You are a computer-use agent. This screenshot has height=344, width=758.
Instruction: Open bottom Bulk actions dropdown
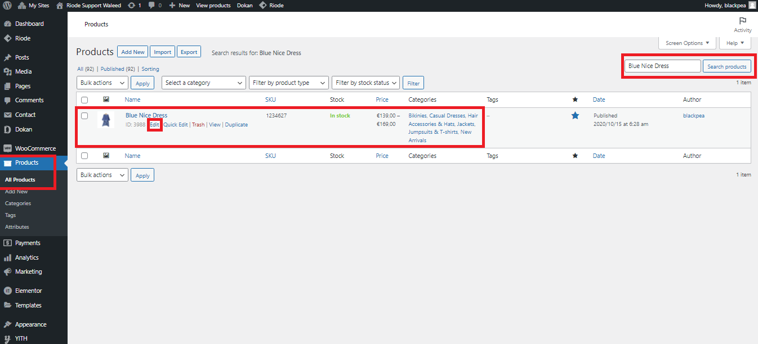pyautogui.click(x=102, y=175)
